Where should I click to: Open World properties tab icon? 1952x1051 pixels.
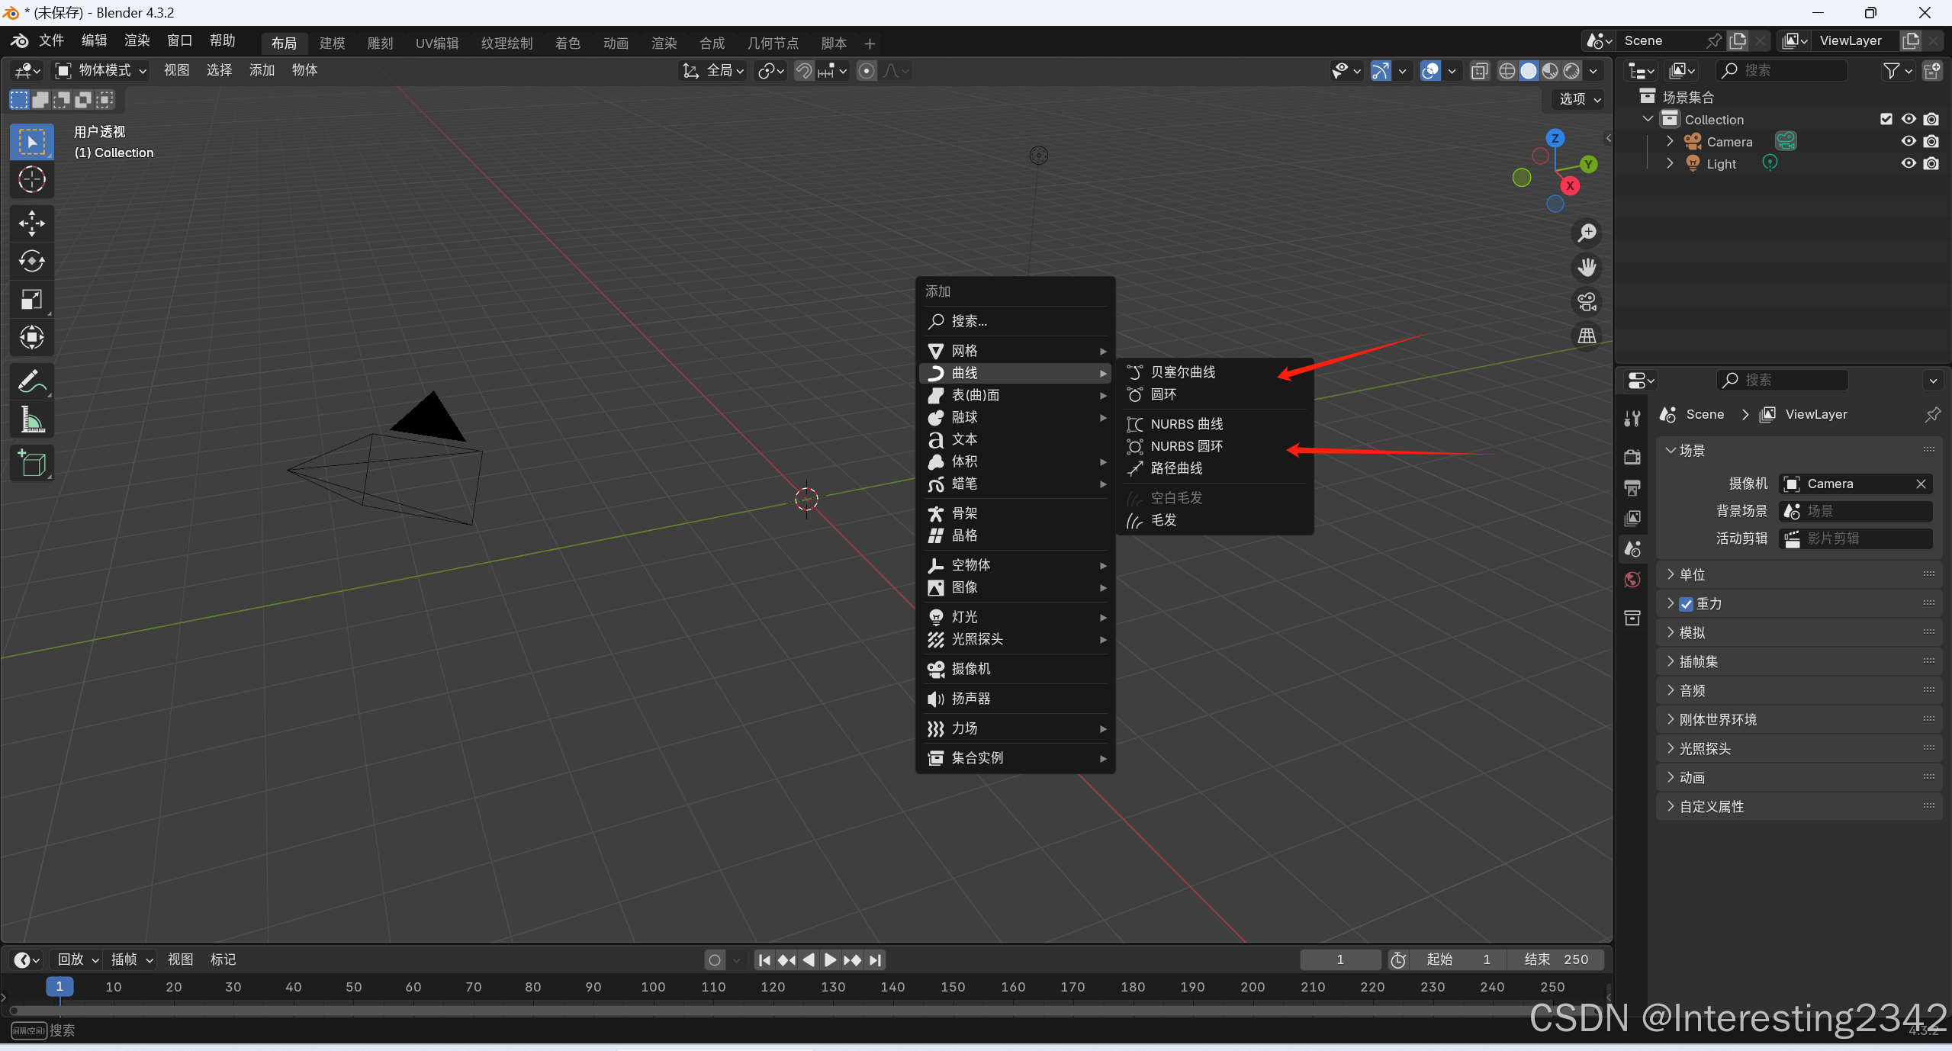(x=1632, y=580)
